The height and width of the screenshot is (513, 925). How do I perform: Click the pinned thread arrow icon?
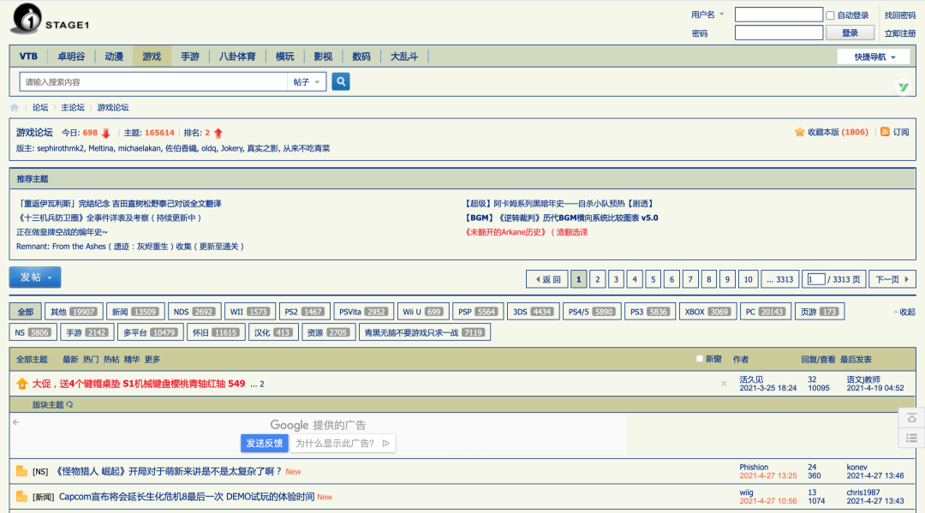[21, 384]
